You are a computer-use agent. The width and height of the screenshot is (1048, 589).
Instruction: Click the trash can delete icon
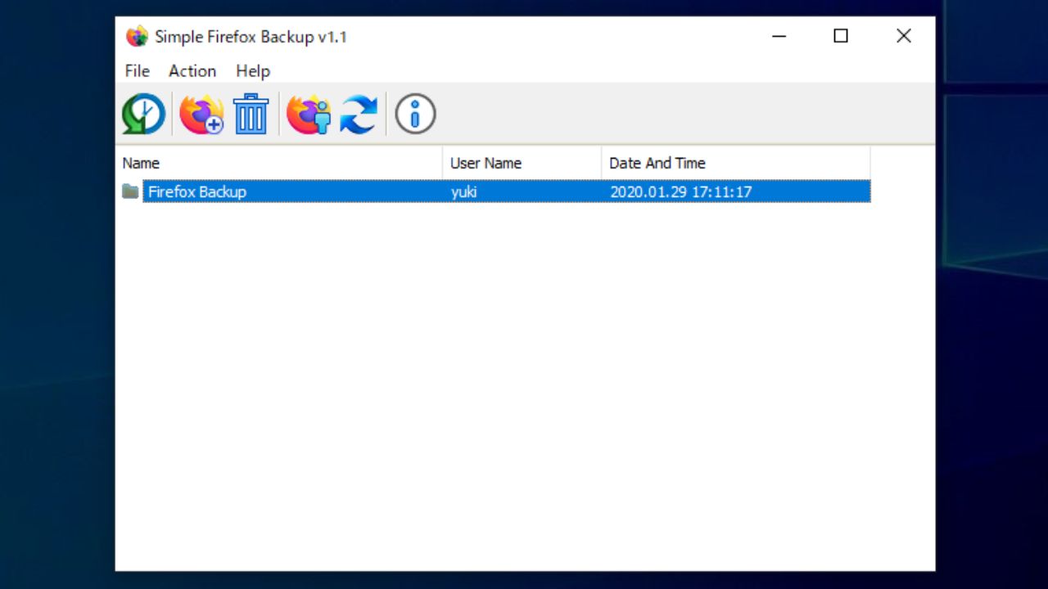click(x=251, y=114)
